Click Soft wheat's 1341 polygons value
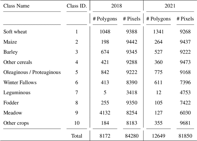Screen dimensions: 197x141 (158, 32)
